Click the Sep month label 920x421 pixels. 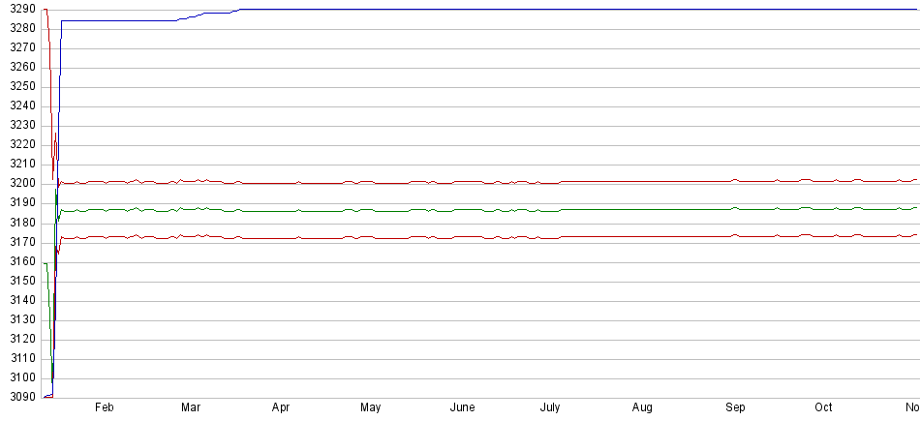tap(736, 408)
